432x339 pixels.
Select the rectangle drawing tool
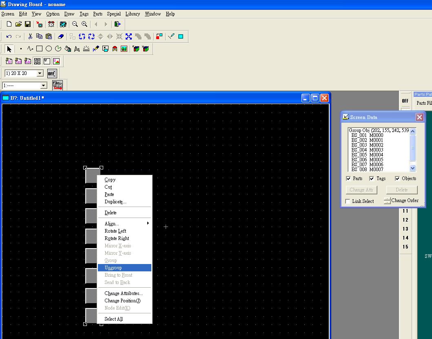coord(39,49)
